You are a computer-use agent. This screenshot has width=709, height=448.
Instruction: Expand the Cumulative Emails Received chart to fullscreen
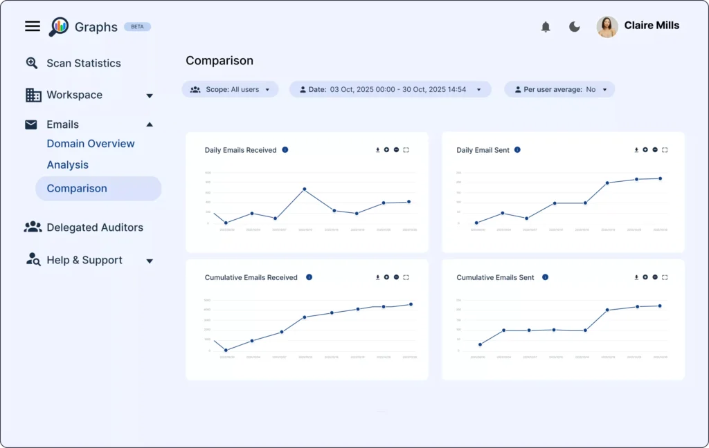click(406, 277)
